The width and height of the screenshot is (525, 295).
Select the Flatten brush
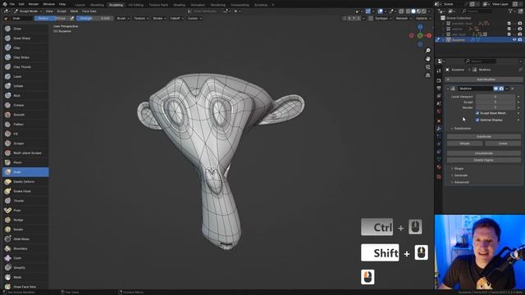pos(25,124)
